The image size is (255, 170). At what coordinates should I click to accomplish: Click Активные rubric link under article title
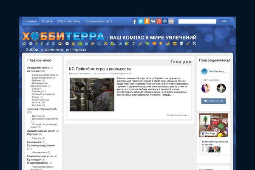point(85,74)
